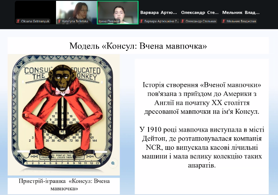Click paragraph starting У 1910 році мавпочка

click(x=202, y=148)
